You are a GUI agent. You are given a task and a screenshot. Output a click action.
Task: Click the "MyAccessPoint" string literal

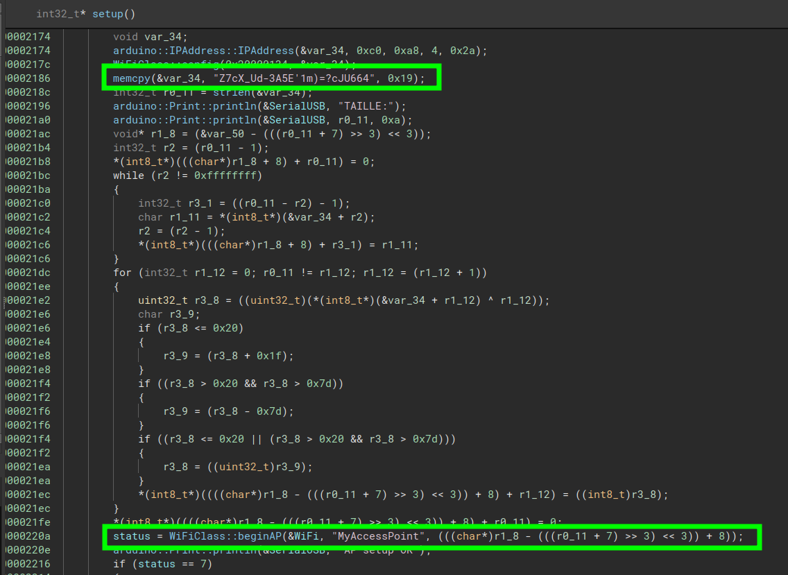[379, 536]
